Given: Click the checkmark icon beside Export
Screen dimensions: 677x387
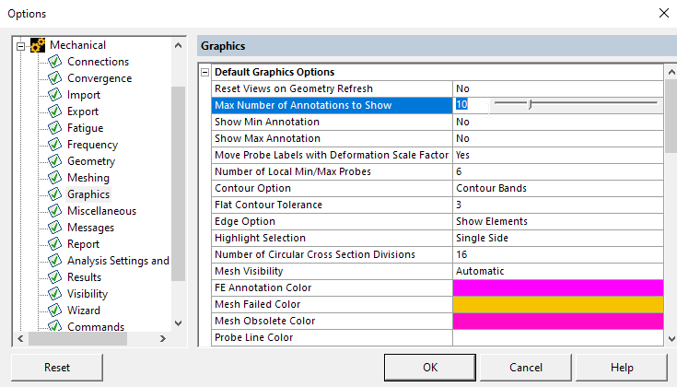Looking at the screenshot, I should coord(54,111).
